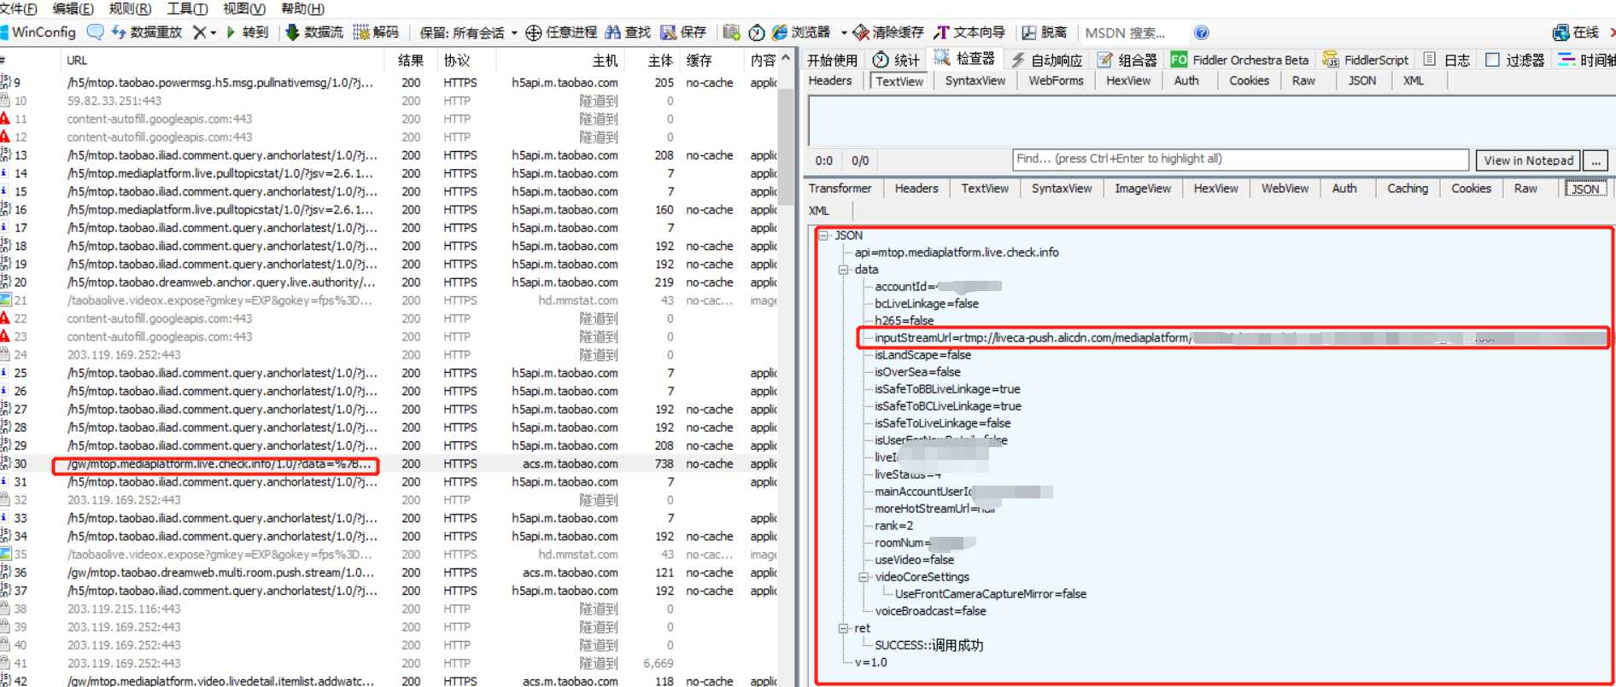The height and width of the screenshot is (687, 1616).
Task: Switch to the 统计 statistics tab
Action: pos(896,60)
